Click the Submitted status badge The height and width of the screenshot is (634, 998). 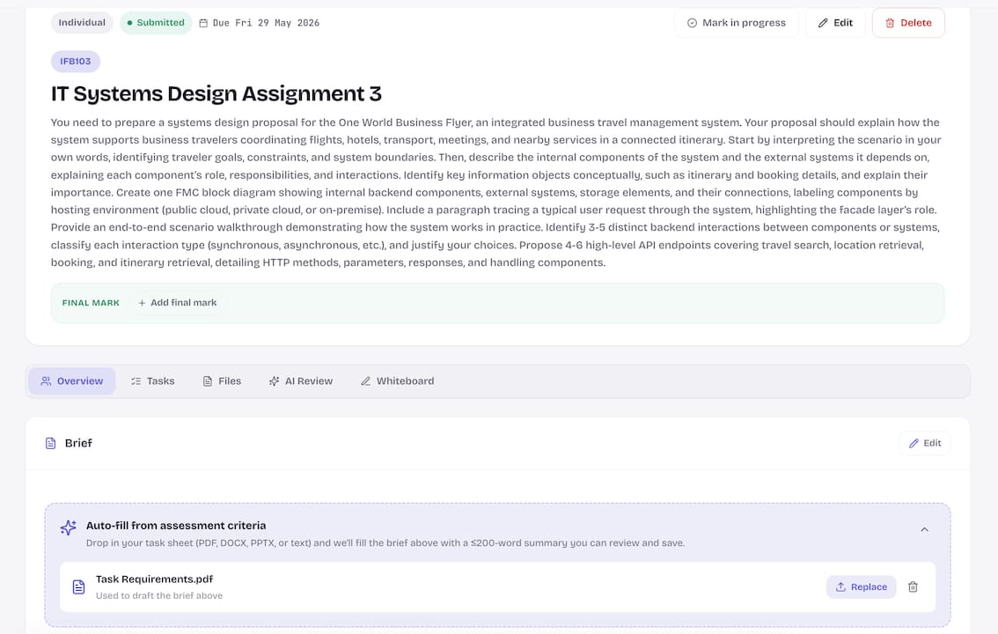click(156, 23)
